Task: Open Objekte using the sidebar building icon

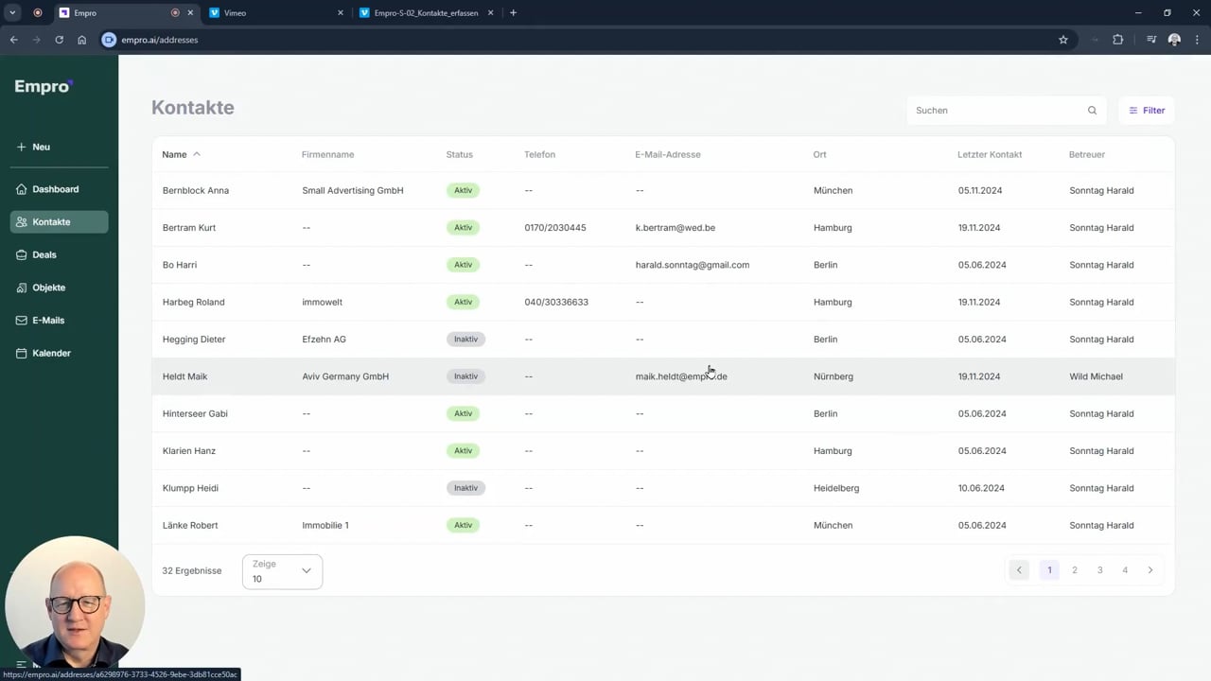Action: [x=22, y=288]
